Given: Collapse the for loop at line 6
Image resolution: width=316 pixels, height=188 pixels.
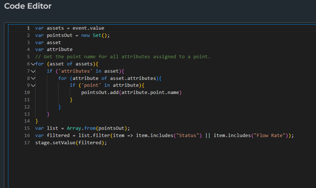Looking at the screenshot, I should (33, 64).
